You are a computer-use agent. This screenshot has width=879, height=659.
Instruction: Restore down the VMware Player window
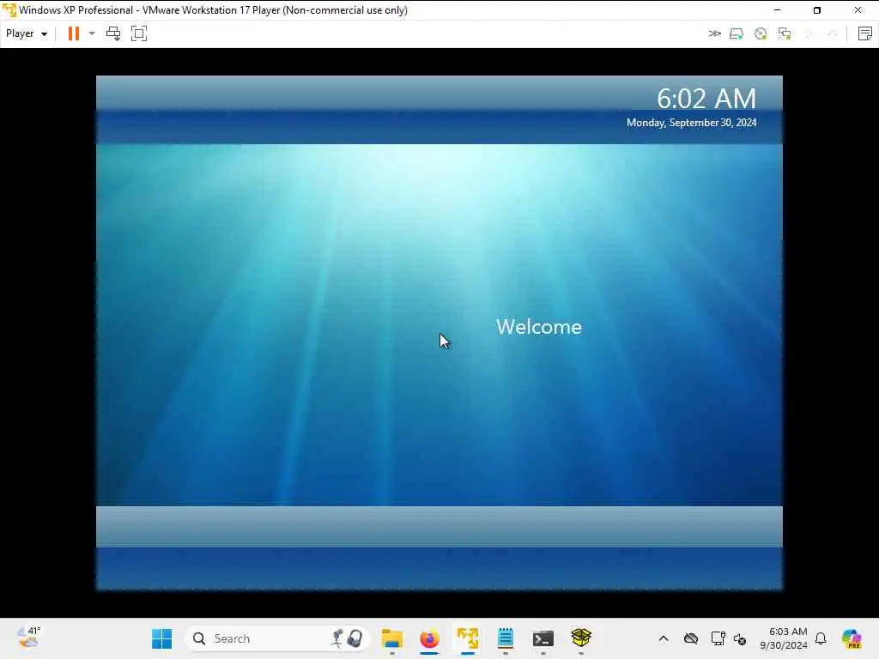(x=817, y=10)
